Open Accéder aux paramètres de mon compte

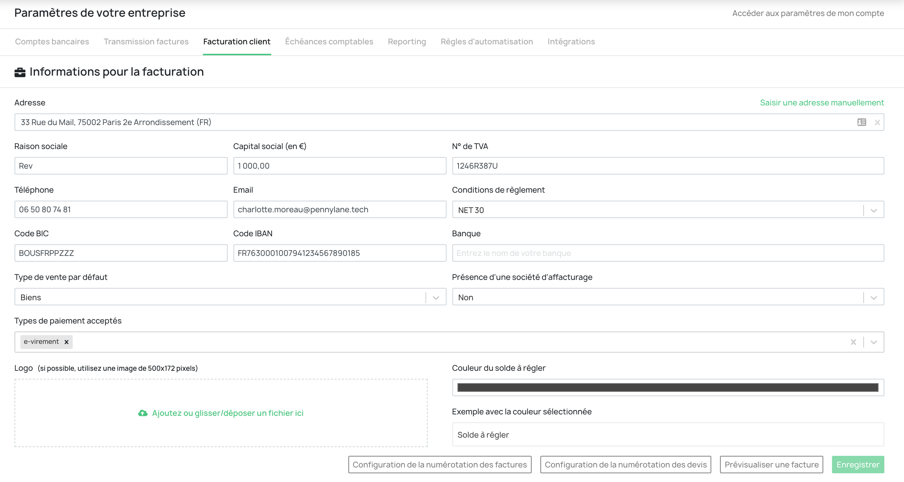pyautogui.click(x=808, y=13)
